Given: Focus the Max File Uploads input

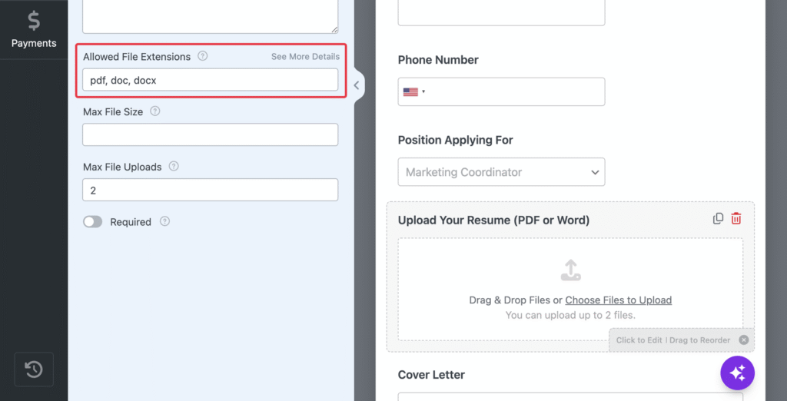Looking at the screenshot, I should click(x=211, y=190).
